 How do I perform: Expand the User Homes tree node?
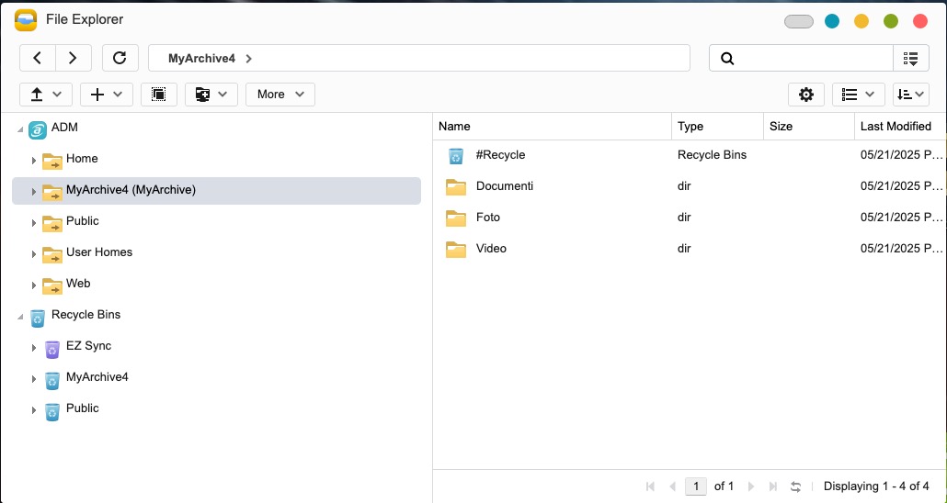[34, 254]
